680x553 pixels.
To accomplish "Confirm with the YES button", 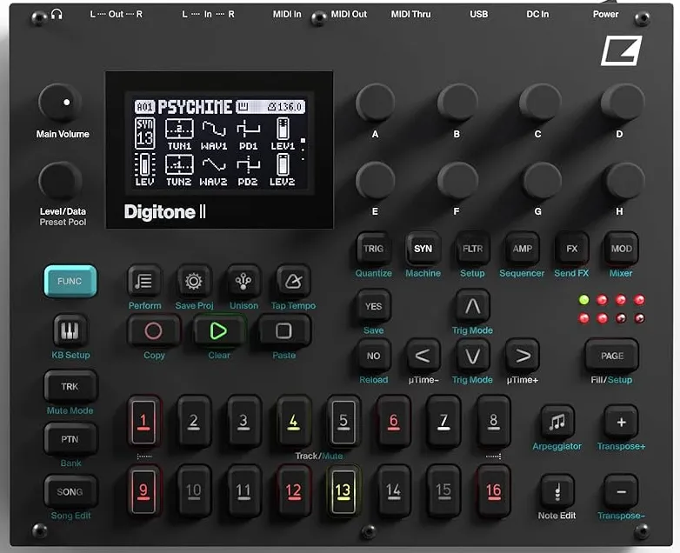I will coord(373,306).
